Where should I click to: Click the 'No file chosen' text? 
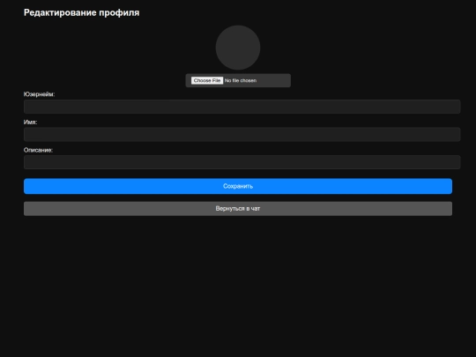pyautogui.click(x=241, y=80)
